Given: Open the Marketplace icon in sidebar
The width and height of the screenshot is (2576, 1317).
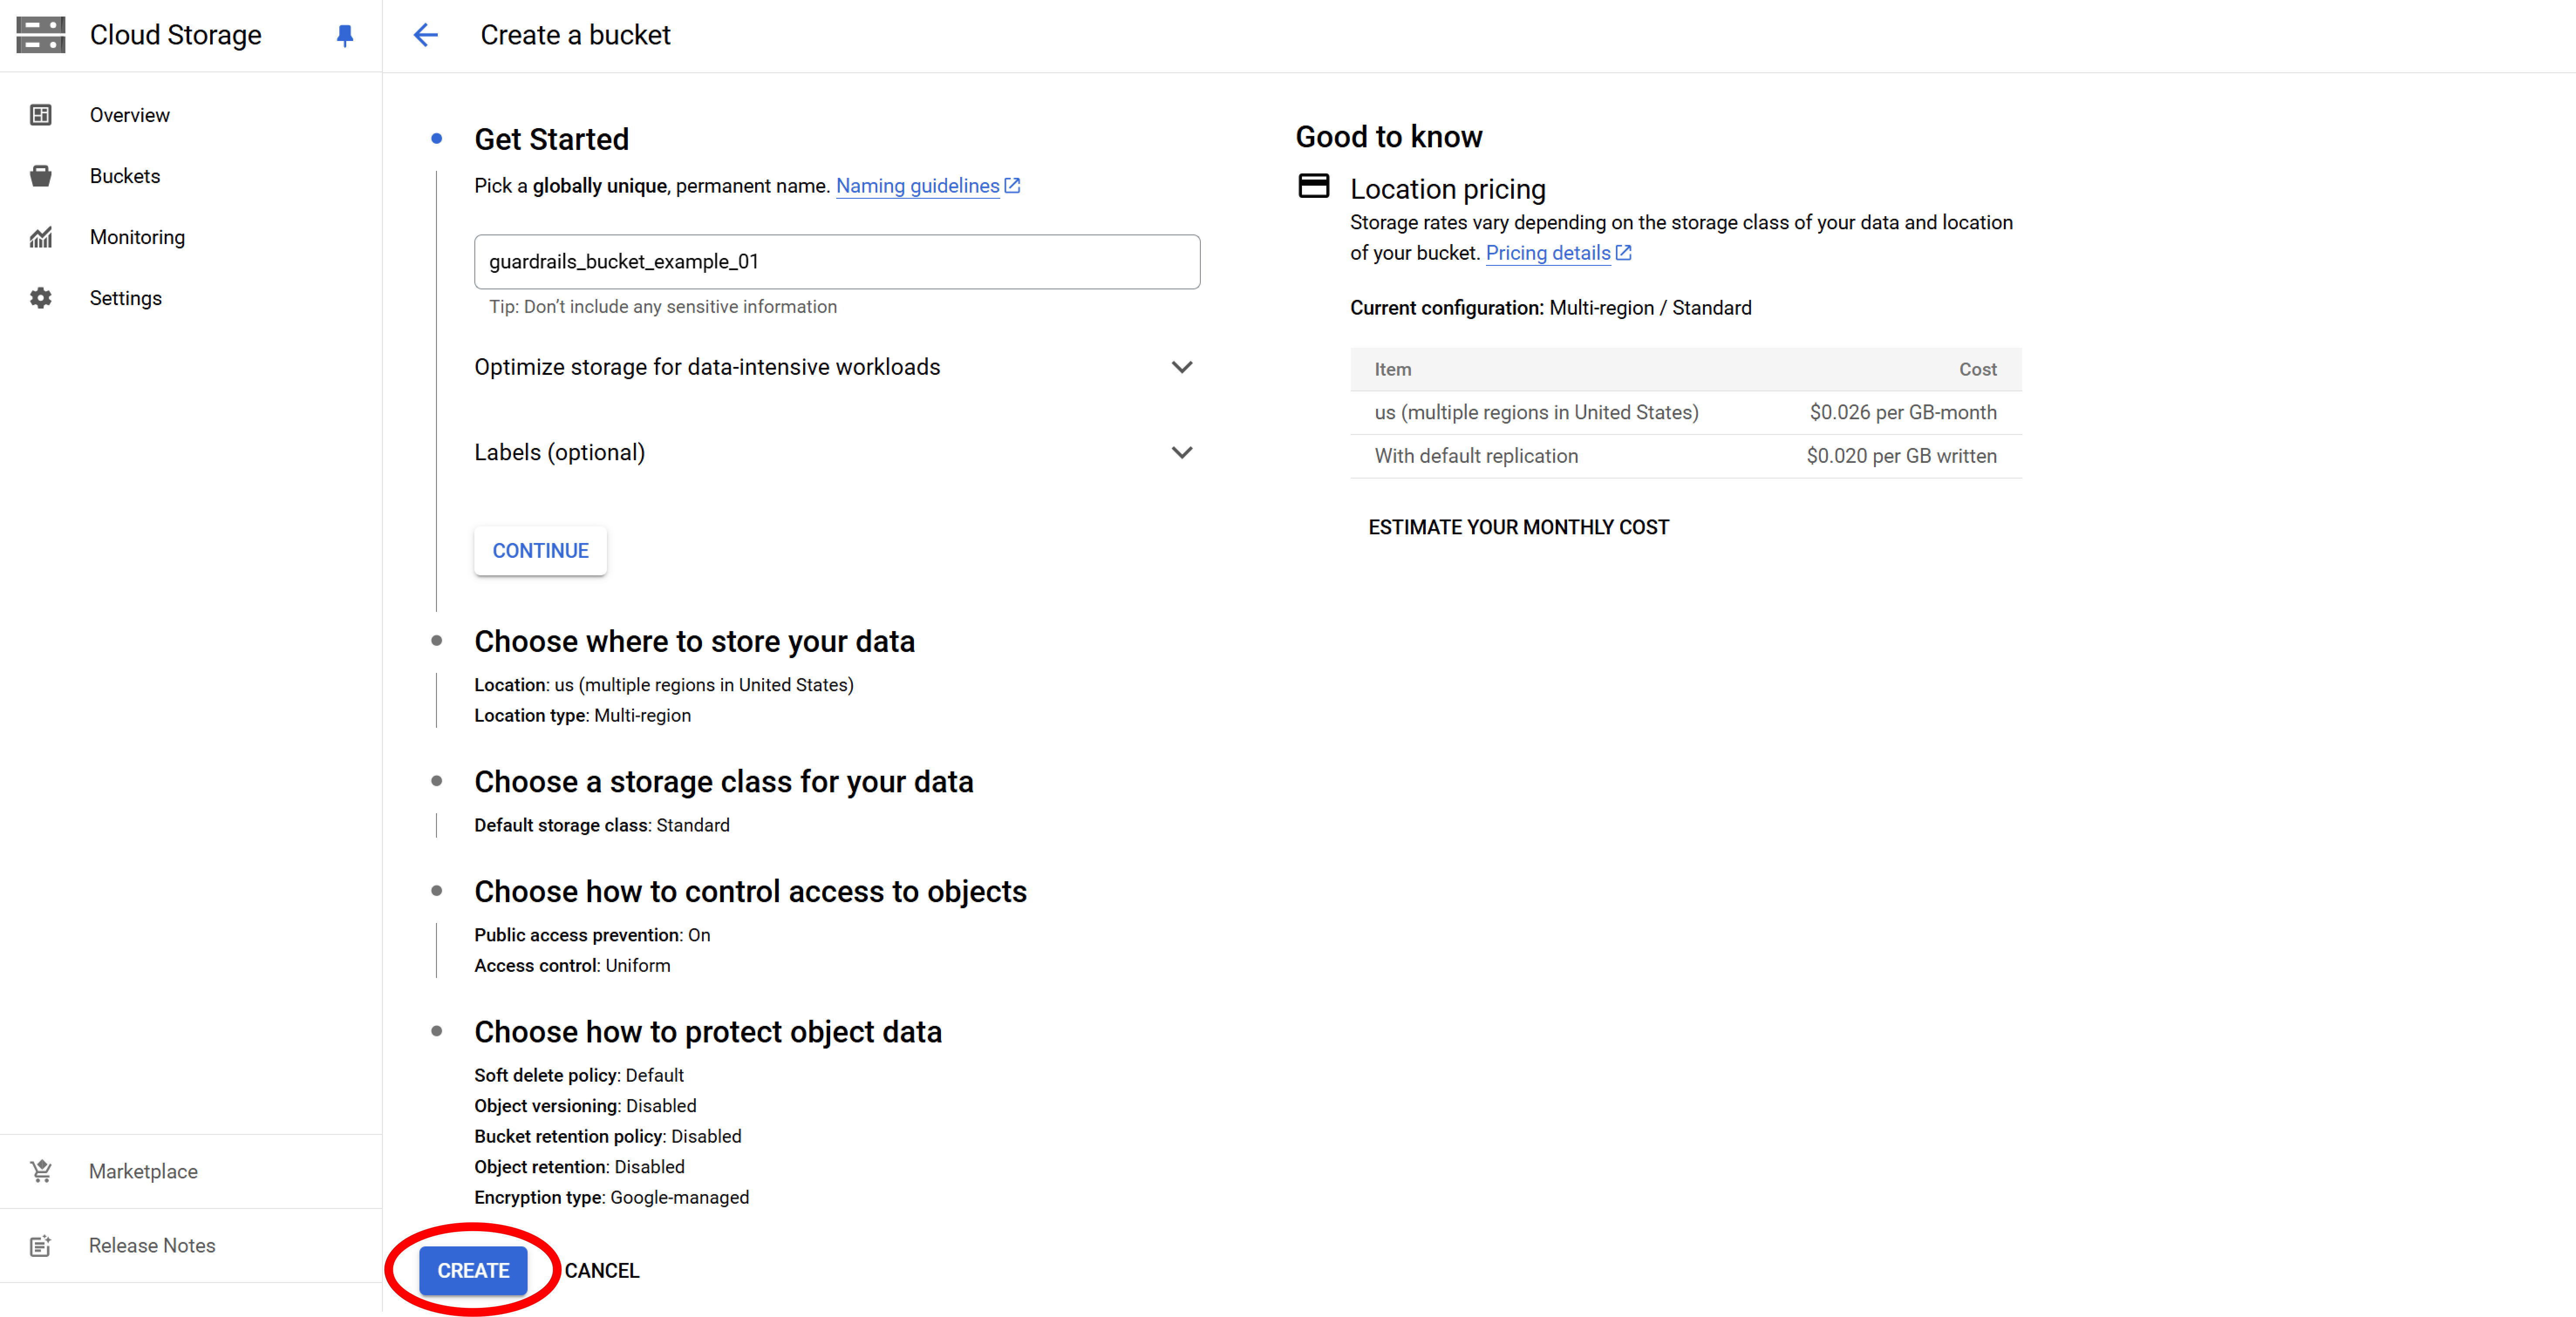Looking at the screenshot, I should 40,1170.
